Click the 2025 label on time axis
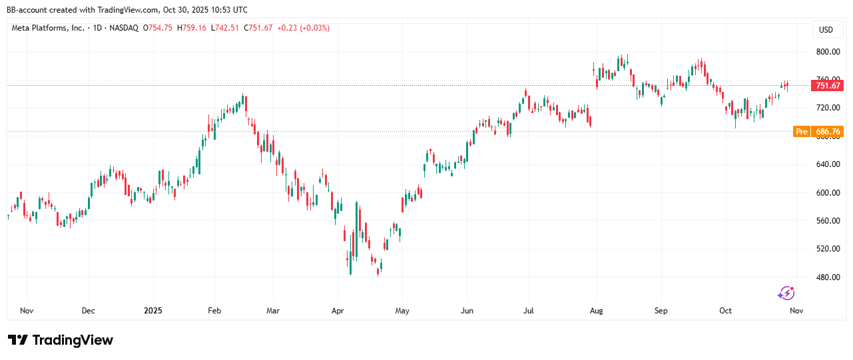Image resolution: width=853 pixels, height=360 pixels. point(153,311)
